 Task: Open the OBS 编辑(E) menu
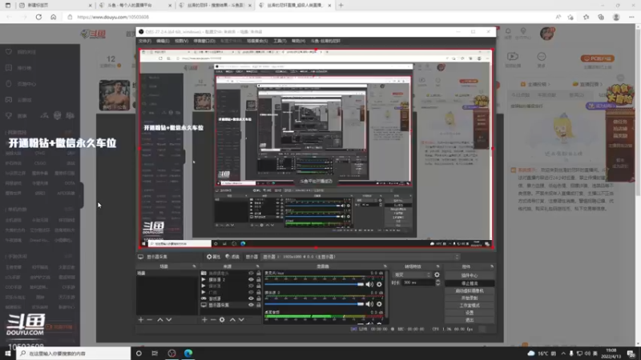click(x=163, y=41)
